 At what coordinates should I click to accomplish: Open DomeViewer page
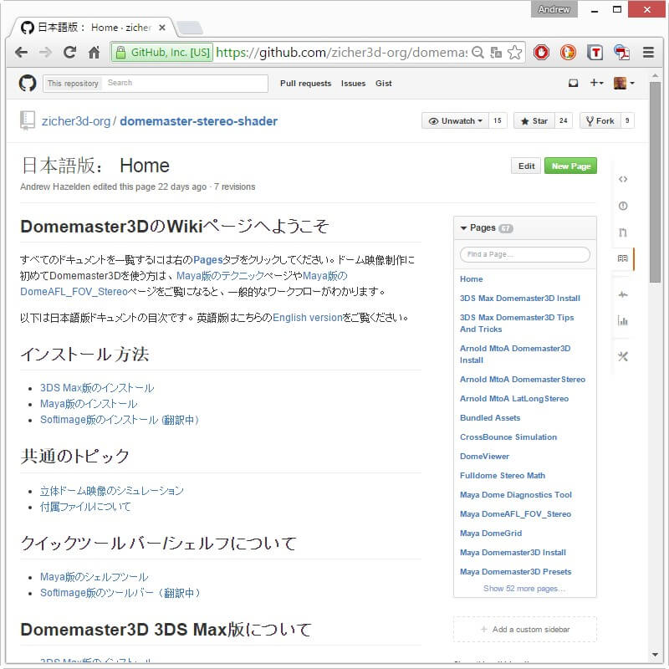[x=484, y=456]
